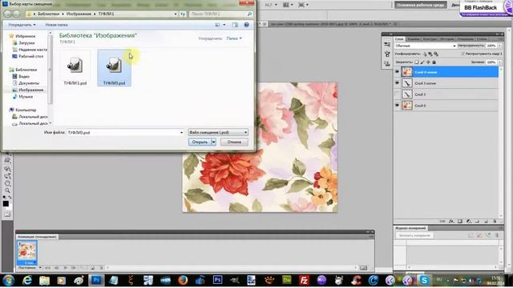Delete layer using the trash icon
This screenshot has width=513, height=288.
click(495, 221)
